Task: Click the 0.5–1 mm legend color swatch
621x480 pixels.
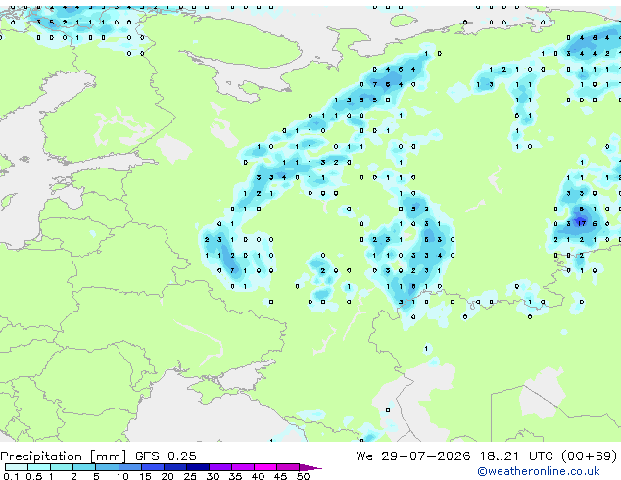Action: (x=39, y=467)
